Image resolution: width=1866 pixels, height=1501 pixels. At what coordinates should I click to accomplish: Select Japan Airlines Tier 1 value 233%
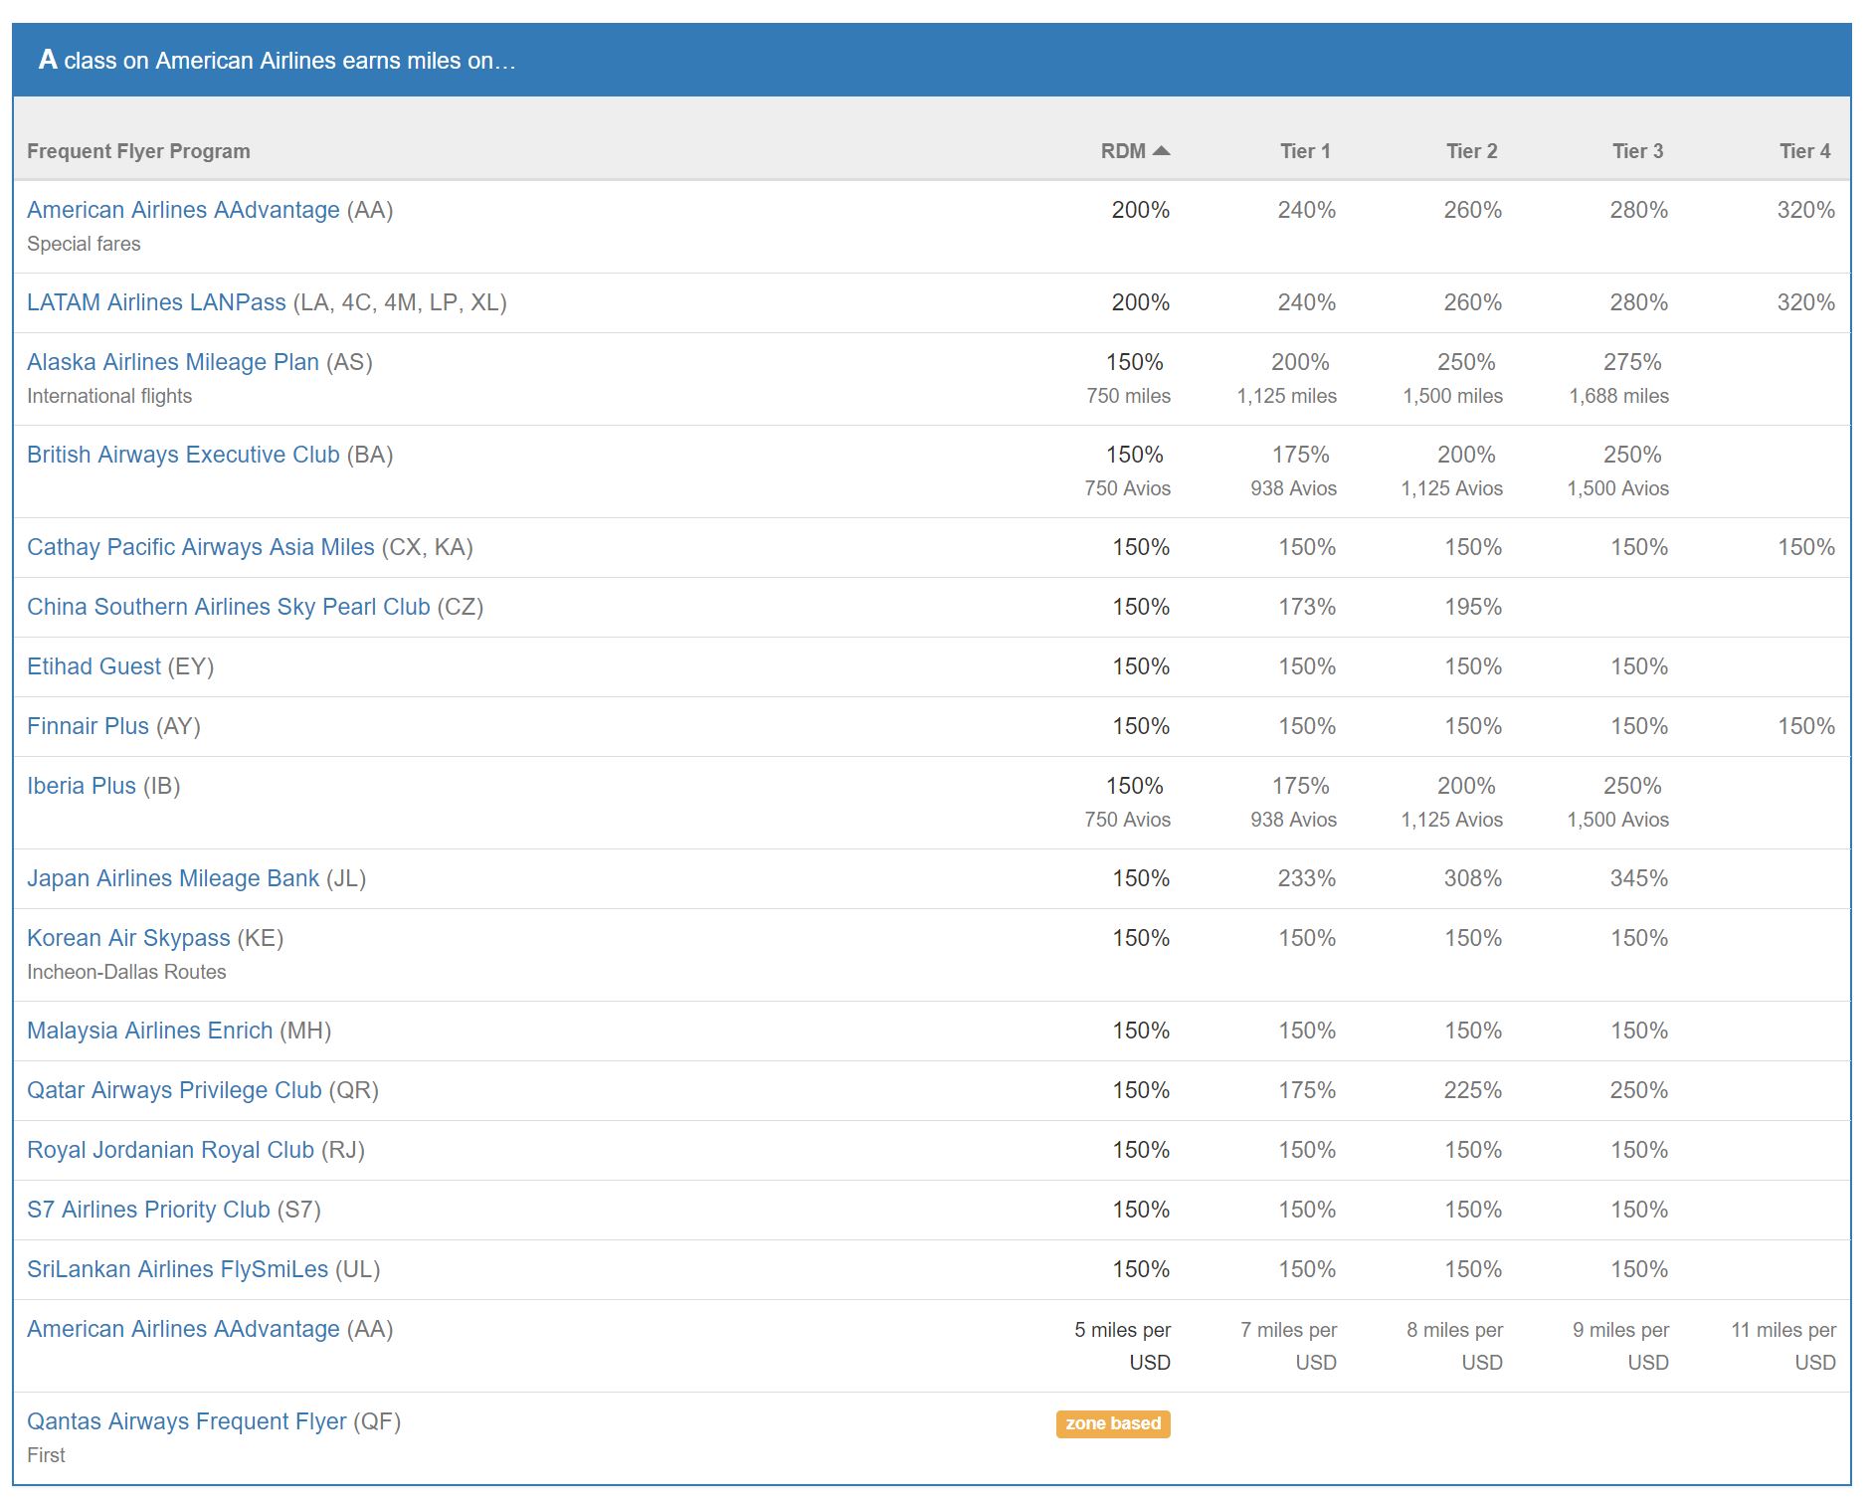tap(1307, 878)
